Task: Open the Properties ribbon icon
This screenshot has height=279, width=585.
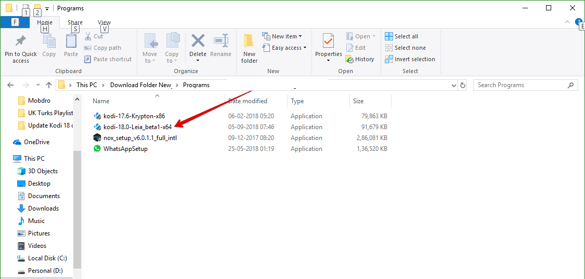Action: pos(328,41)
